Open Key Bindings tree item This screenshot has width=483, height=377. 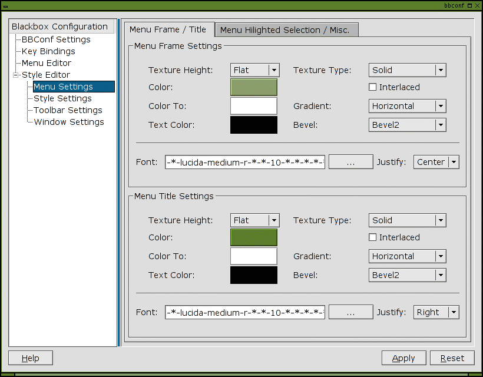coord(48,51)
